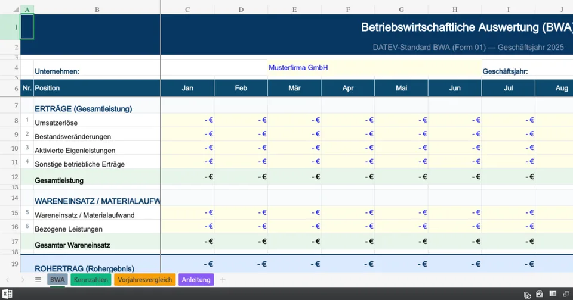
Task: Click the shopping bag checkmark icon
Action: click(x=540, y=294)
